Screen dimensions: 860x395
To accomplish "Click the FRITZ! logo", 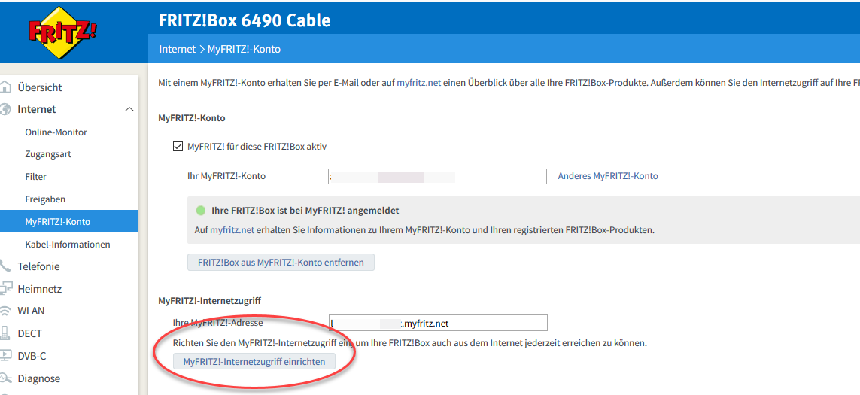I will coord(62,32).
